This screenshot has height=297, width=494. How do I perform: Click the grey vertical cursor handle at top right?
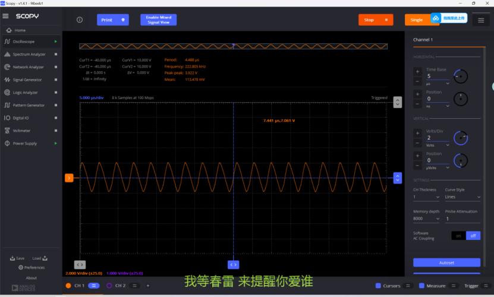(398, 102)
